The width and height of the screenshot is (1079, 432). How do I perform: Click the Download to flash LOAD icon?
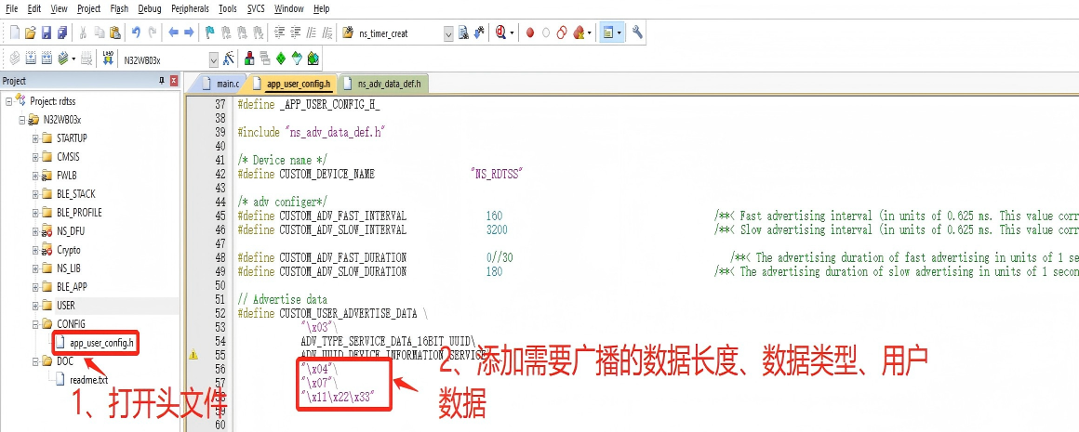108,59
